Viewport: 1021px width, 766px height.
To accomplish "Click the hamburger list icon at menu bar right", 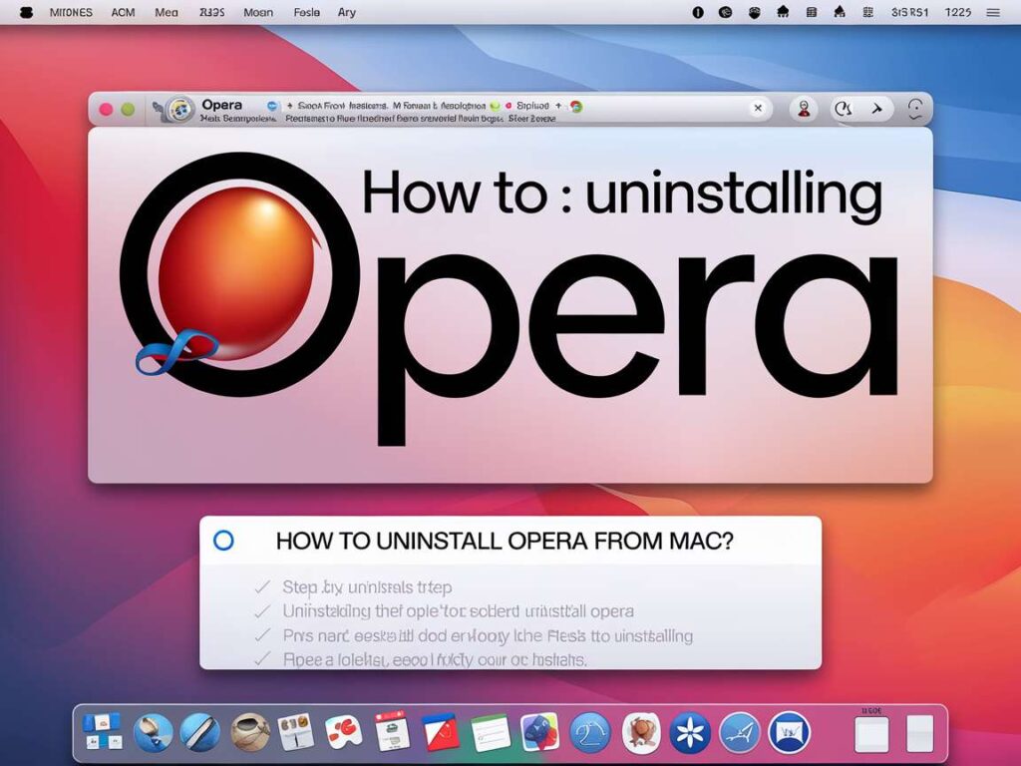I will point(992,12).
